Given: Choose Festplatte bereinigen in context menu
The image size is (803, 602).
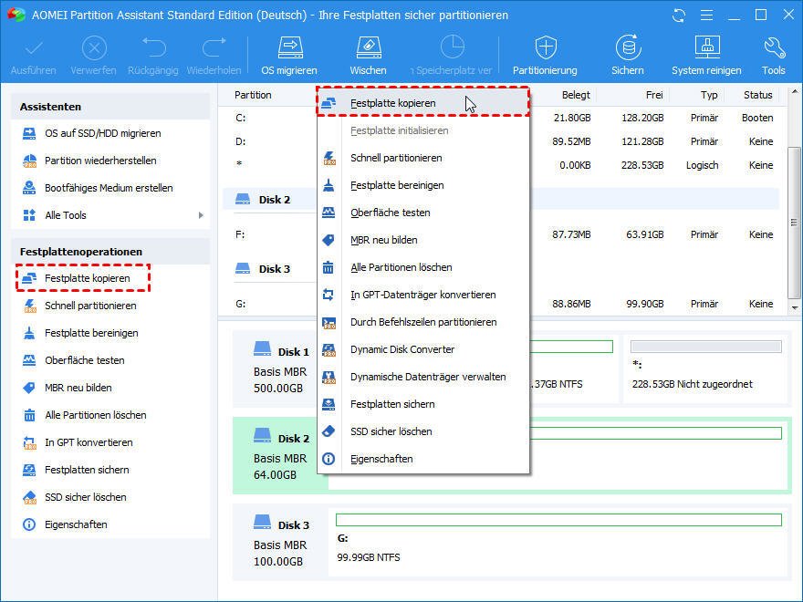Looking at the screenshot, I should pyautogui.click(x=423, y=185).
